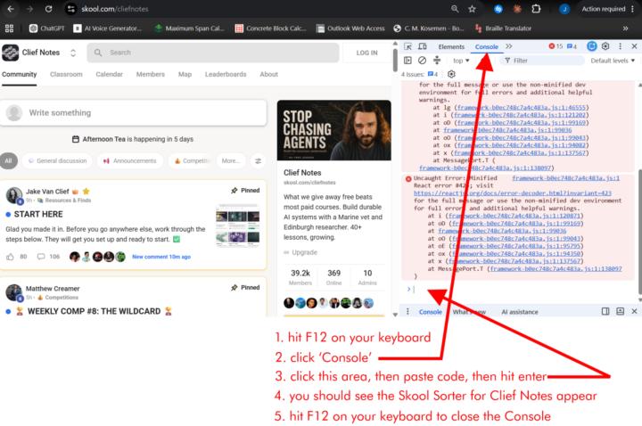Open the react error-decoder invariant=423 link
This screenshot has width=642, height=426.
pos(512,193)
